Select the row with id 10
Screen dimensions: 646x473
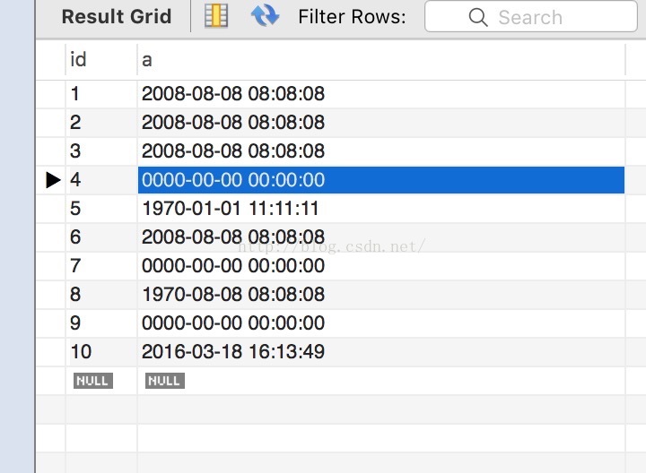tap(330, 352)
